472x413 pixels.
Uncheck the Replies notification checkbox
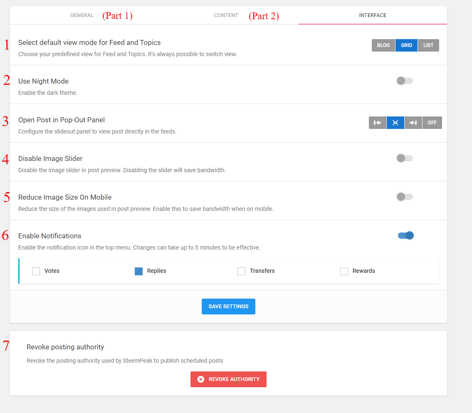[139, 271]
